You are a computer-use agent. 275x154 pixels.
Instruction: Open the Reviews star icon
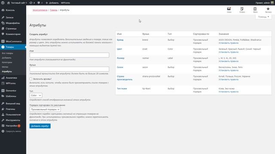pos(268,10)
